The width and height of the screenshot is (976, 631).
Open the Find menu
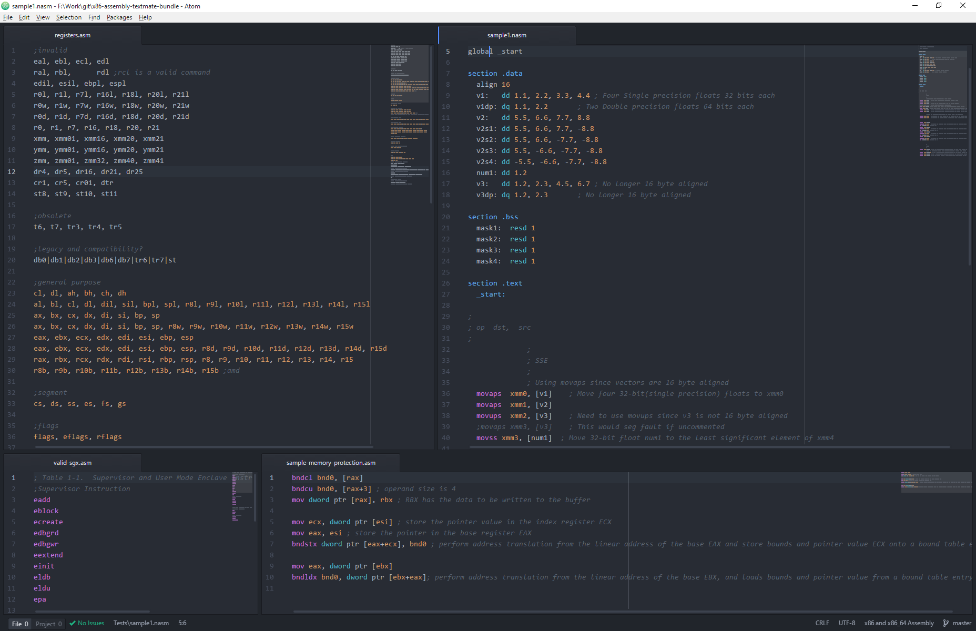[94, 17]
